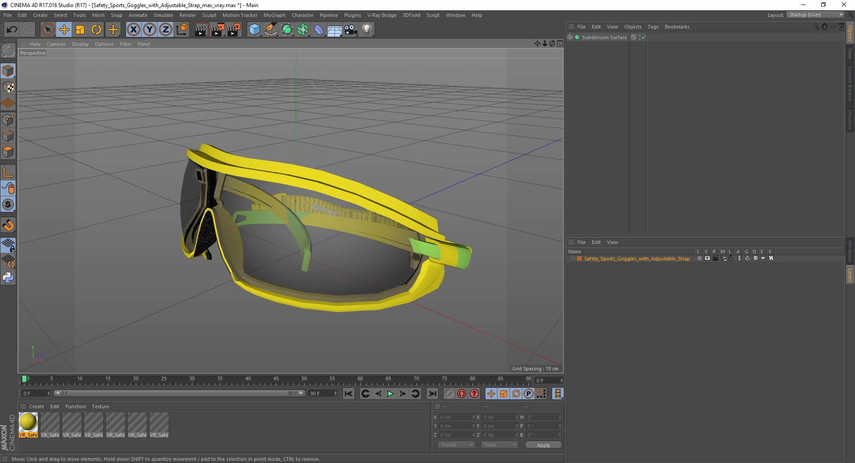855x463 pixels.
Task: Toggle layer visibility in viewport icon
Action: (707, 258)
